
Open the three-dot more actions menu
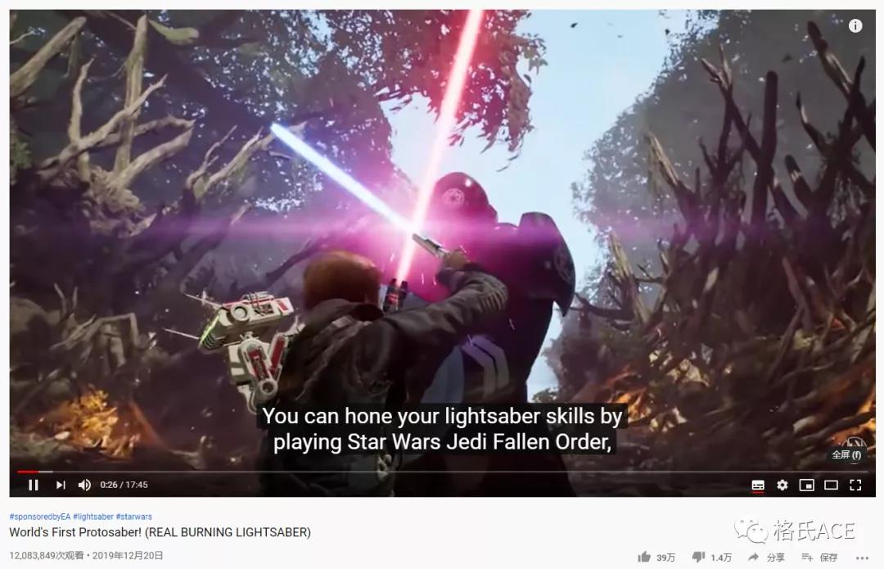tap(862, 558)
